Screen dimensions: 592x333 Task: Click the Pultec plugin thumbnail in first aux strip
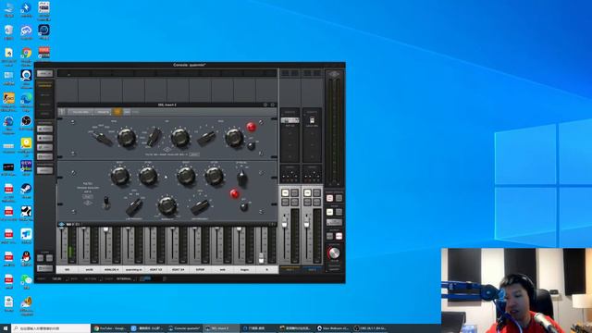point(290,120)
